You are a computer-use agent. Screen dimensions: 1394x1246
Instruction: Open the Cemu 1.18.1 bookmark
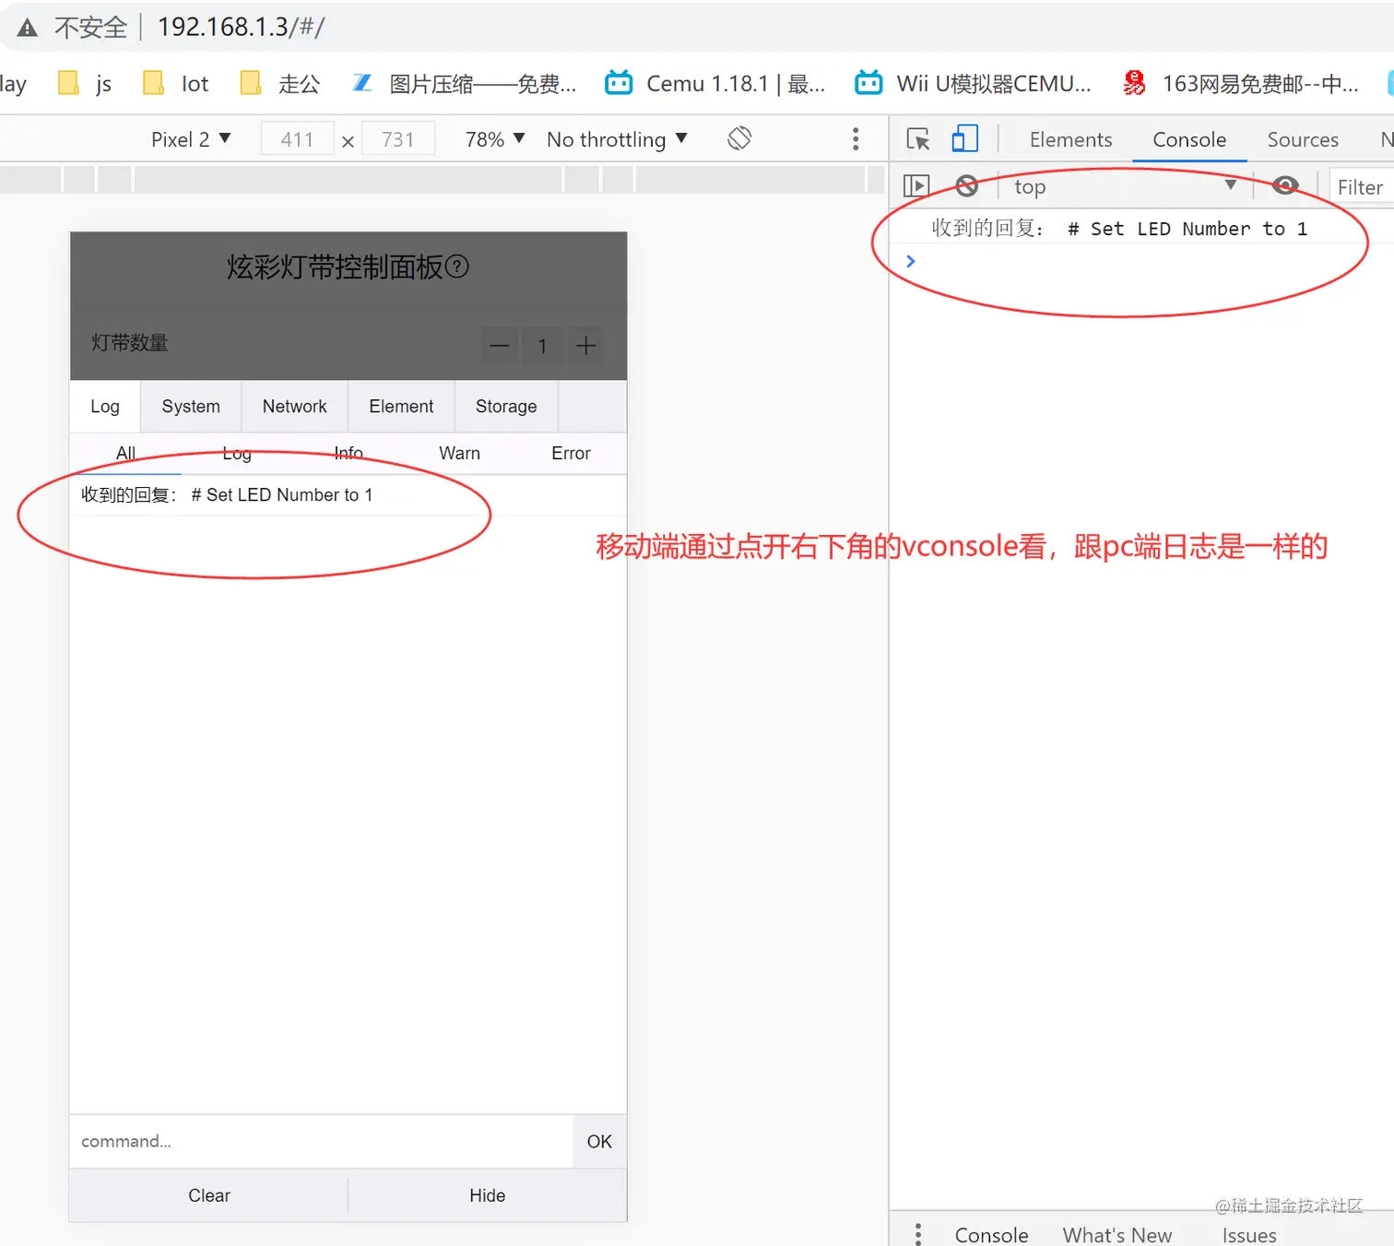coord(715,84)
